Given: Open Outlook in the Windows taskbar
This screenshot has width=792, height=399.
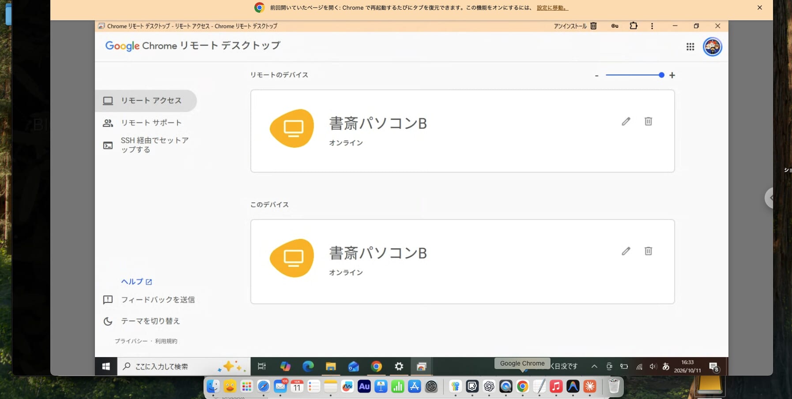Looking at the screenshot, I should (x=354, y=366).
